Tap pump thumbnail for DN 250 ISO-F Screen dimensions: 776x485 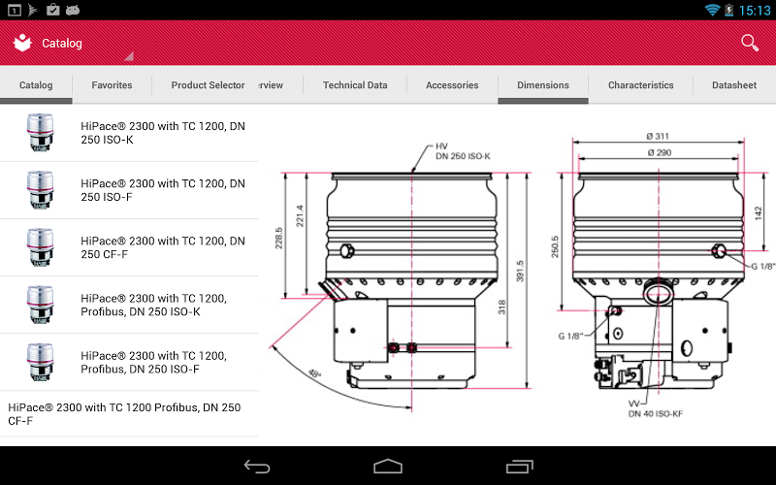(x=40, y=189)
